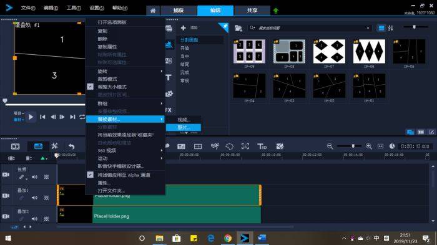Screen dimensions: 437x245
Task: Click 添加 button with plus sign
Action: coord(189,28)
